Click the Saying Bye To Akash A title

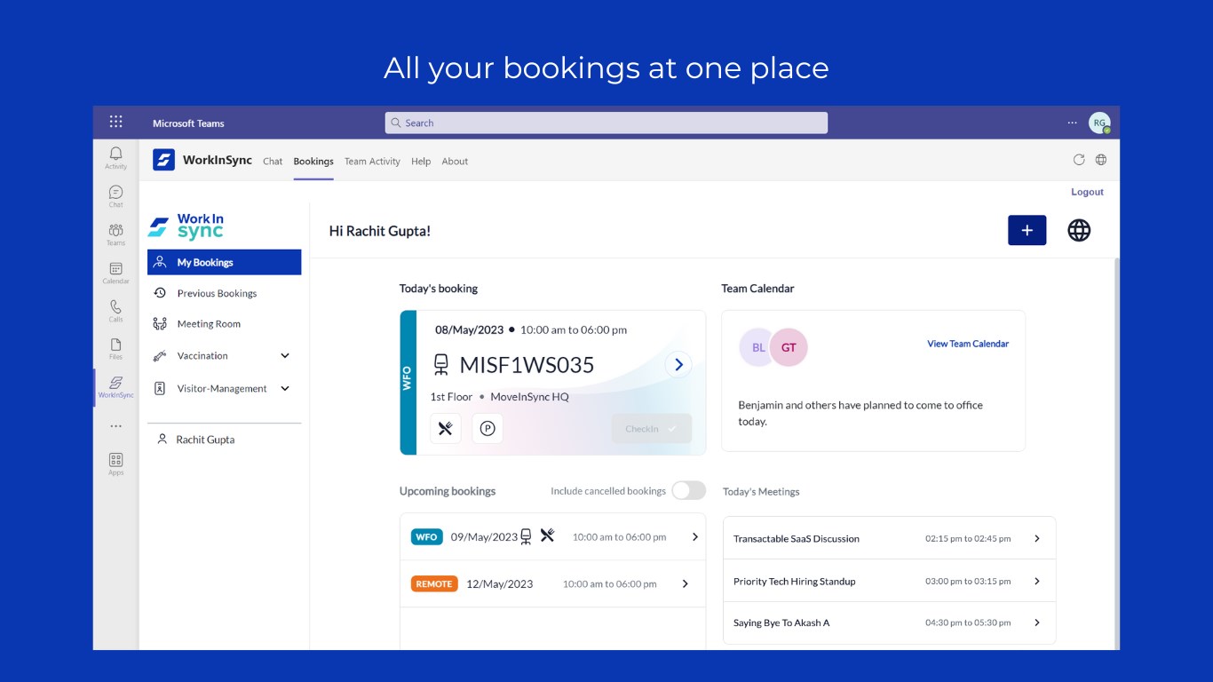coord(781,623)
